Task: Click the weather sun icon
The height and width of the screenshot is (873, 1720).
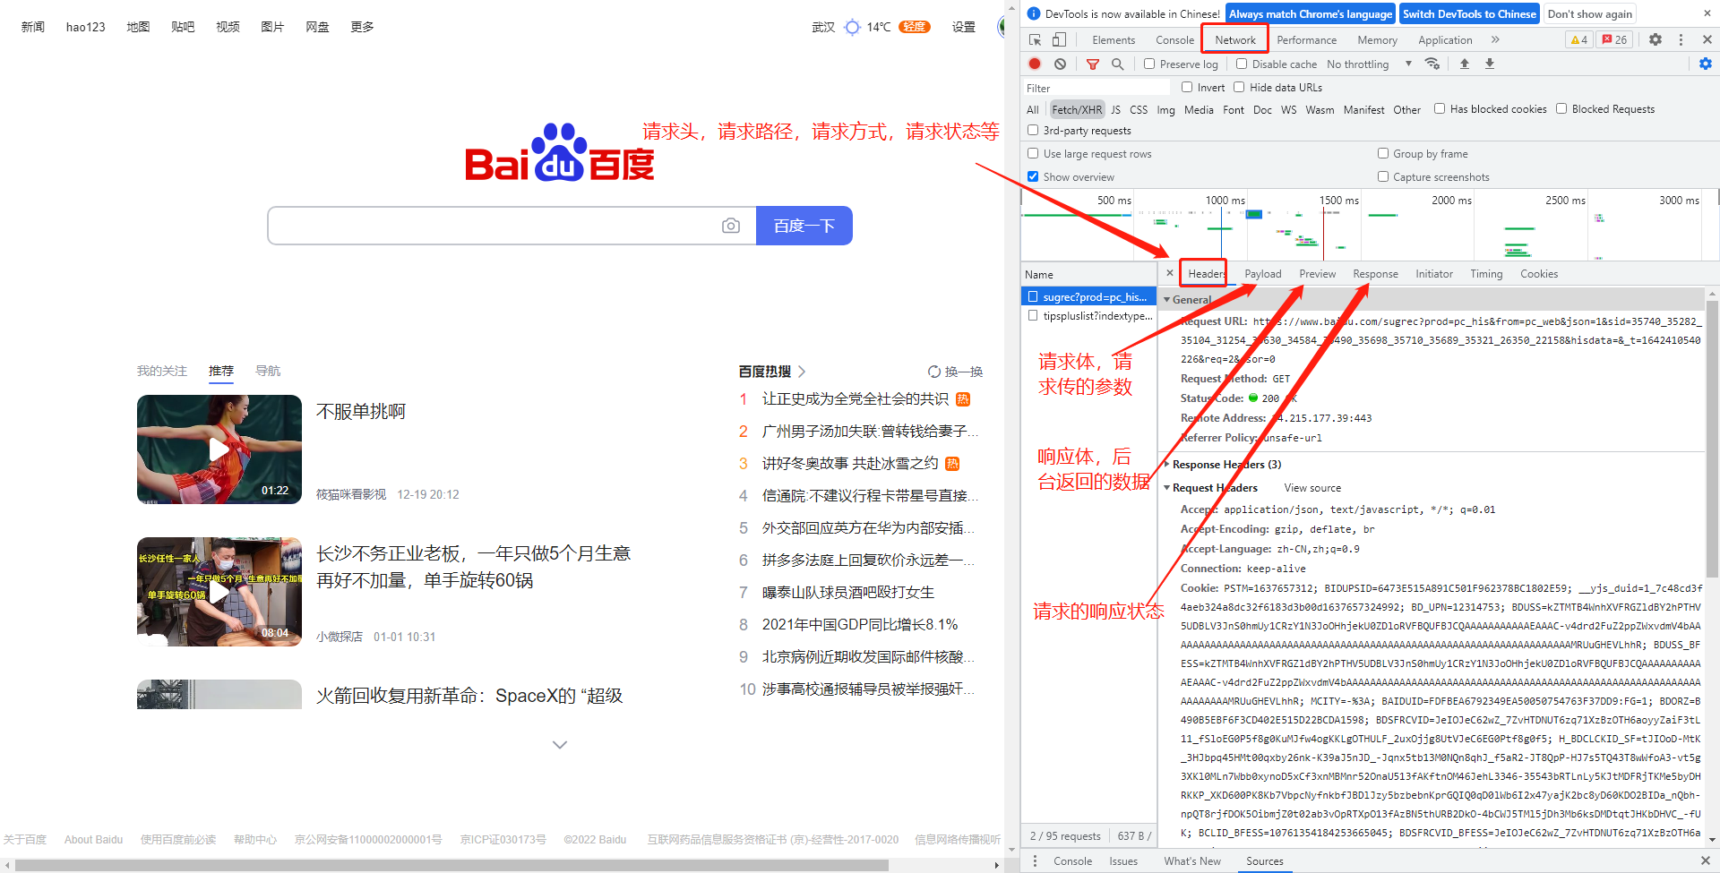Action: pos(853,27)
